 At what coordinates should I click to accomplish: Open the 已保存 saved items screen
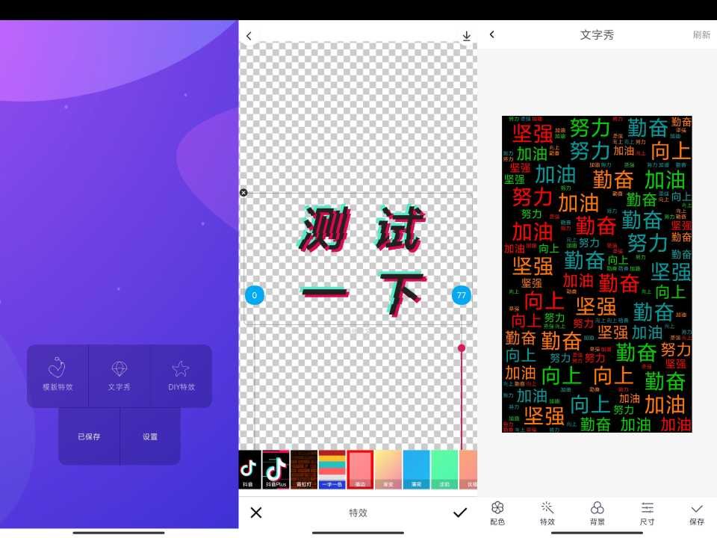[x=90, y=438]
